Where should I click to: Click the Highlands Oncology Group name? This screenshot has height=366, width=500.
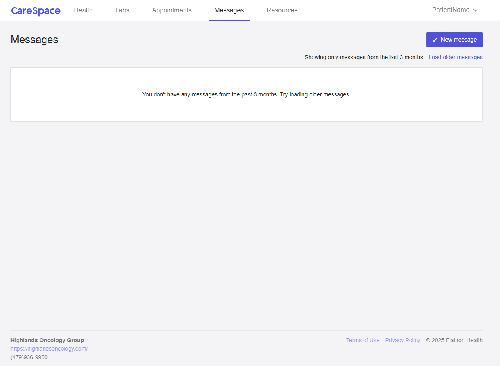47,340
